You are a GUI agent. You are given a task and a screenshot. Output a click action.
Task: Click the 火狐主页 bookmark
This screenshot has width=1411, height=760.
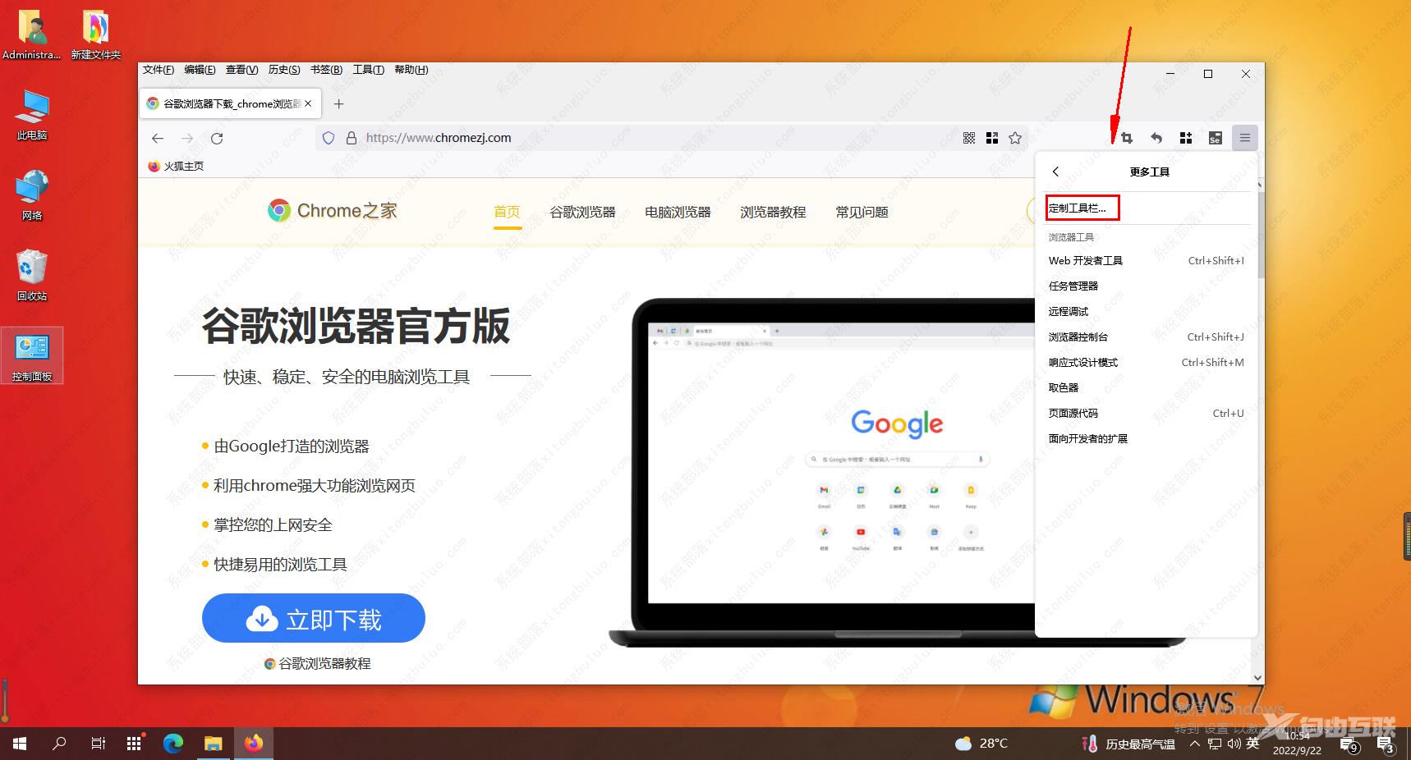coord(176,166)
